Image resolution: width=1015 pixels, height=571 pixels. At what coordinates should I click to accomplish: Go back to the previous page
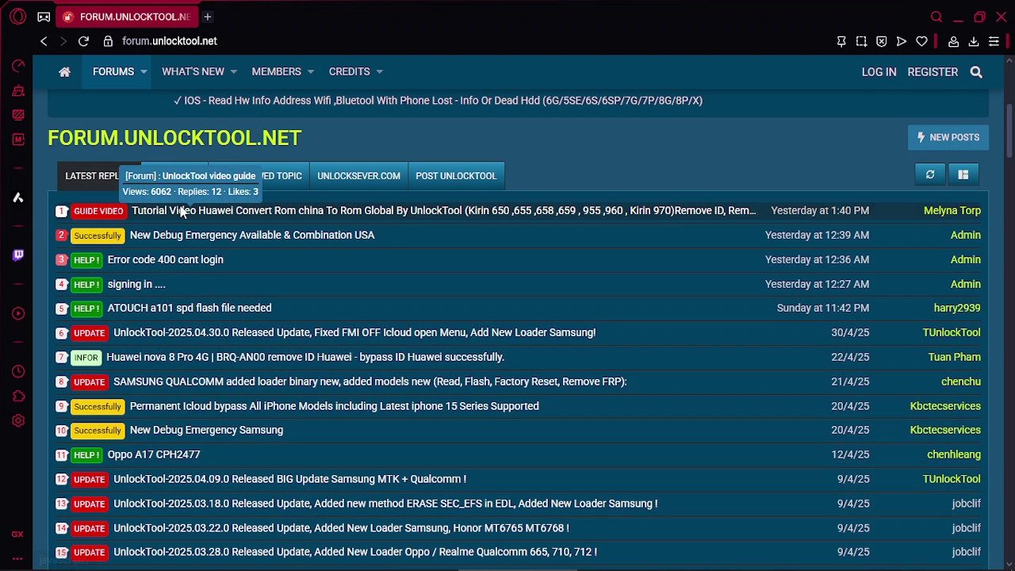point(44,41)
